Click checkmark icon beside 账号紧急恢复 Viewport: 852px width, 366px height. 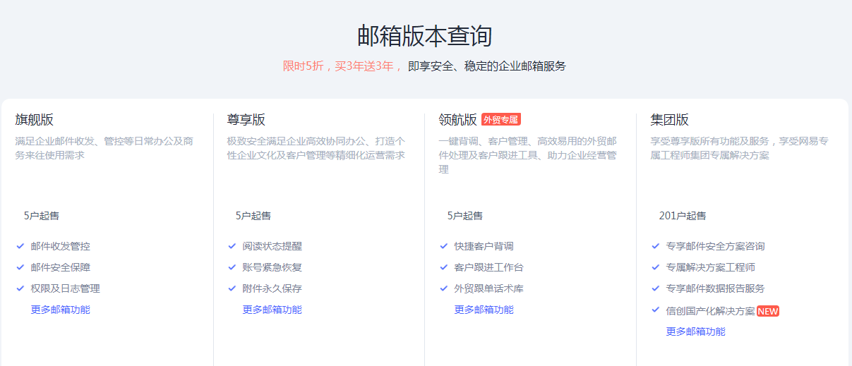232,267
